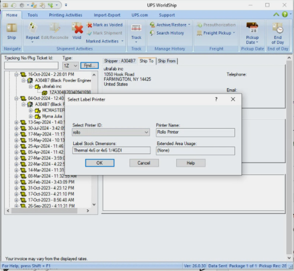Screen dimensions: 294x271
Task: Click the Void shipment icon
Action: [x=77, y=28]
